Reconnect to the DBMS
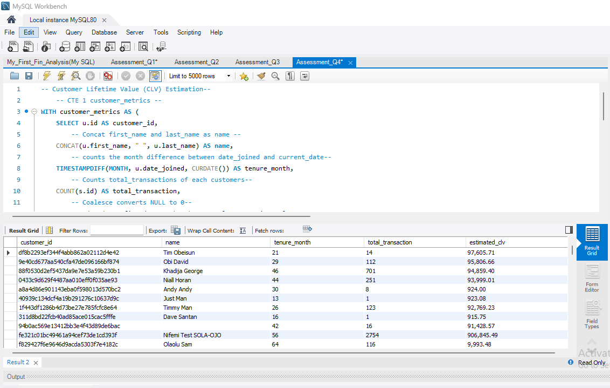Image resolution: width=610 pixels, height=388 pixels. tap(161, 47)
